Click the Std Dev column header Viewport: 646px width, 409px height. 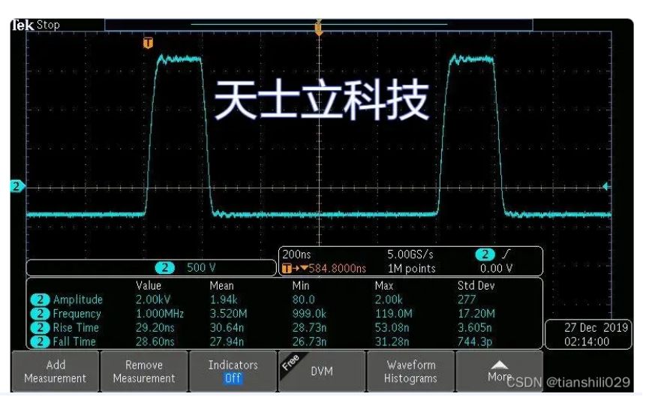click(476, 285)
